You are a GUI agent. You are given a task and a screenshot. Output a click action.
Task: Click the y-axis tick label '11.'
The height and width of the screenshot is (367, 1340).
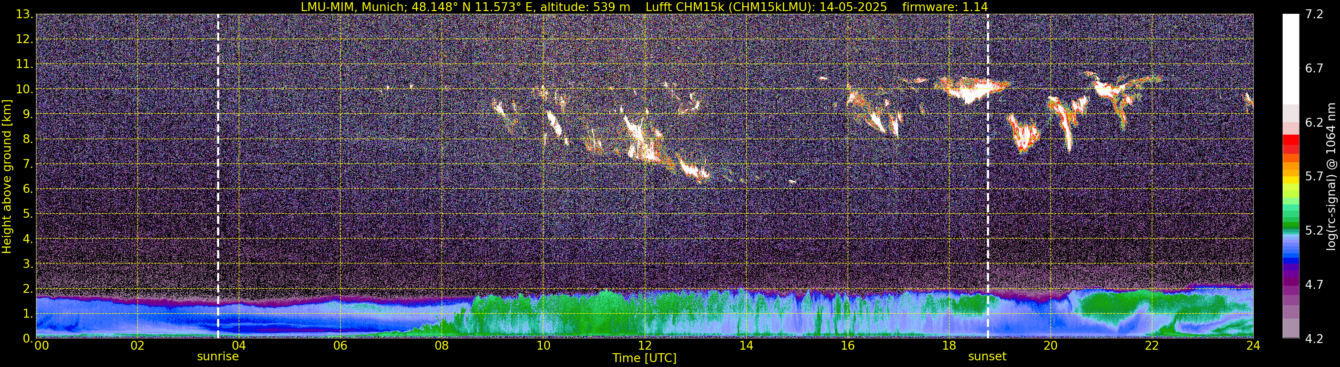[24, 64]
